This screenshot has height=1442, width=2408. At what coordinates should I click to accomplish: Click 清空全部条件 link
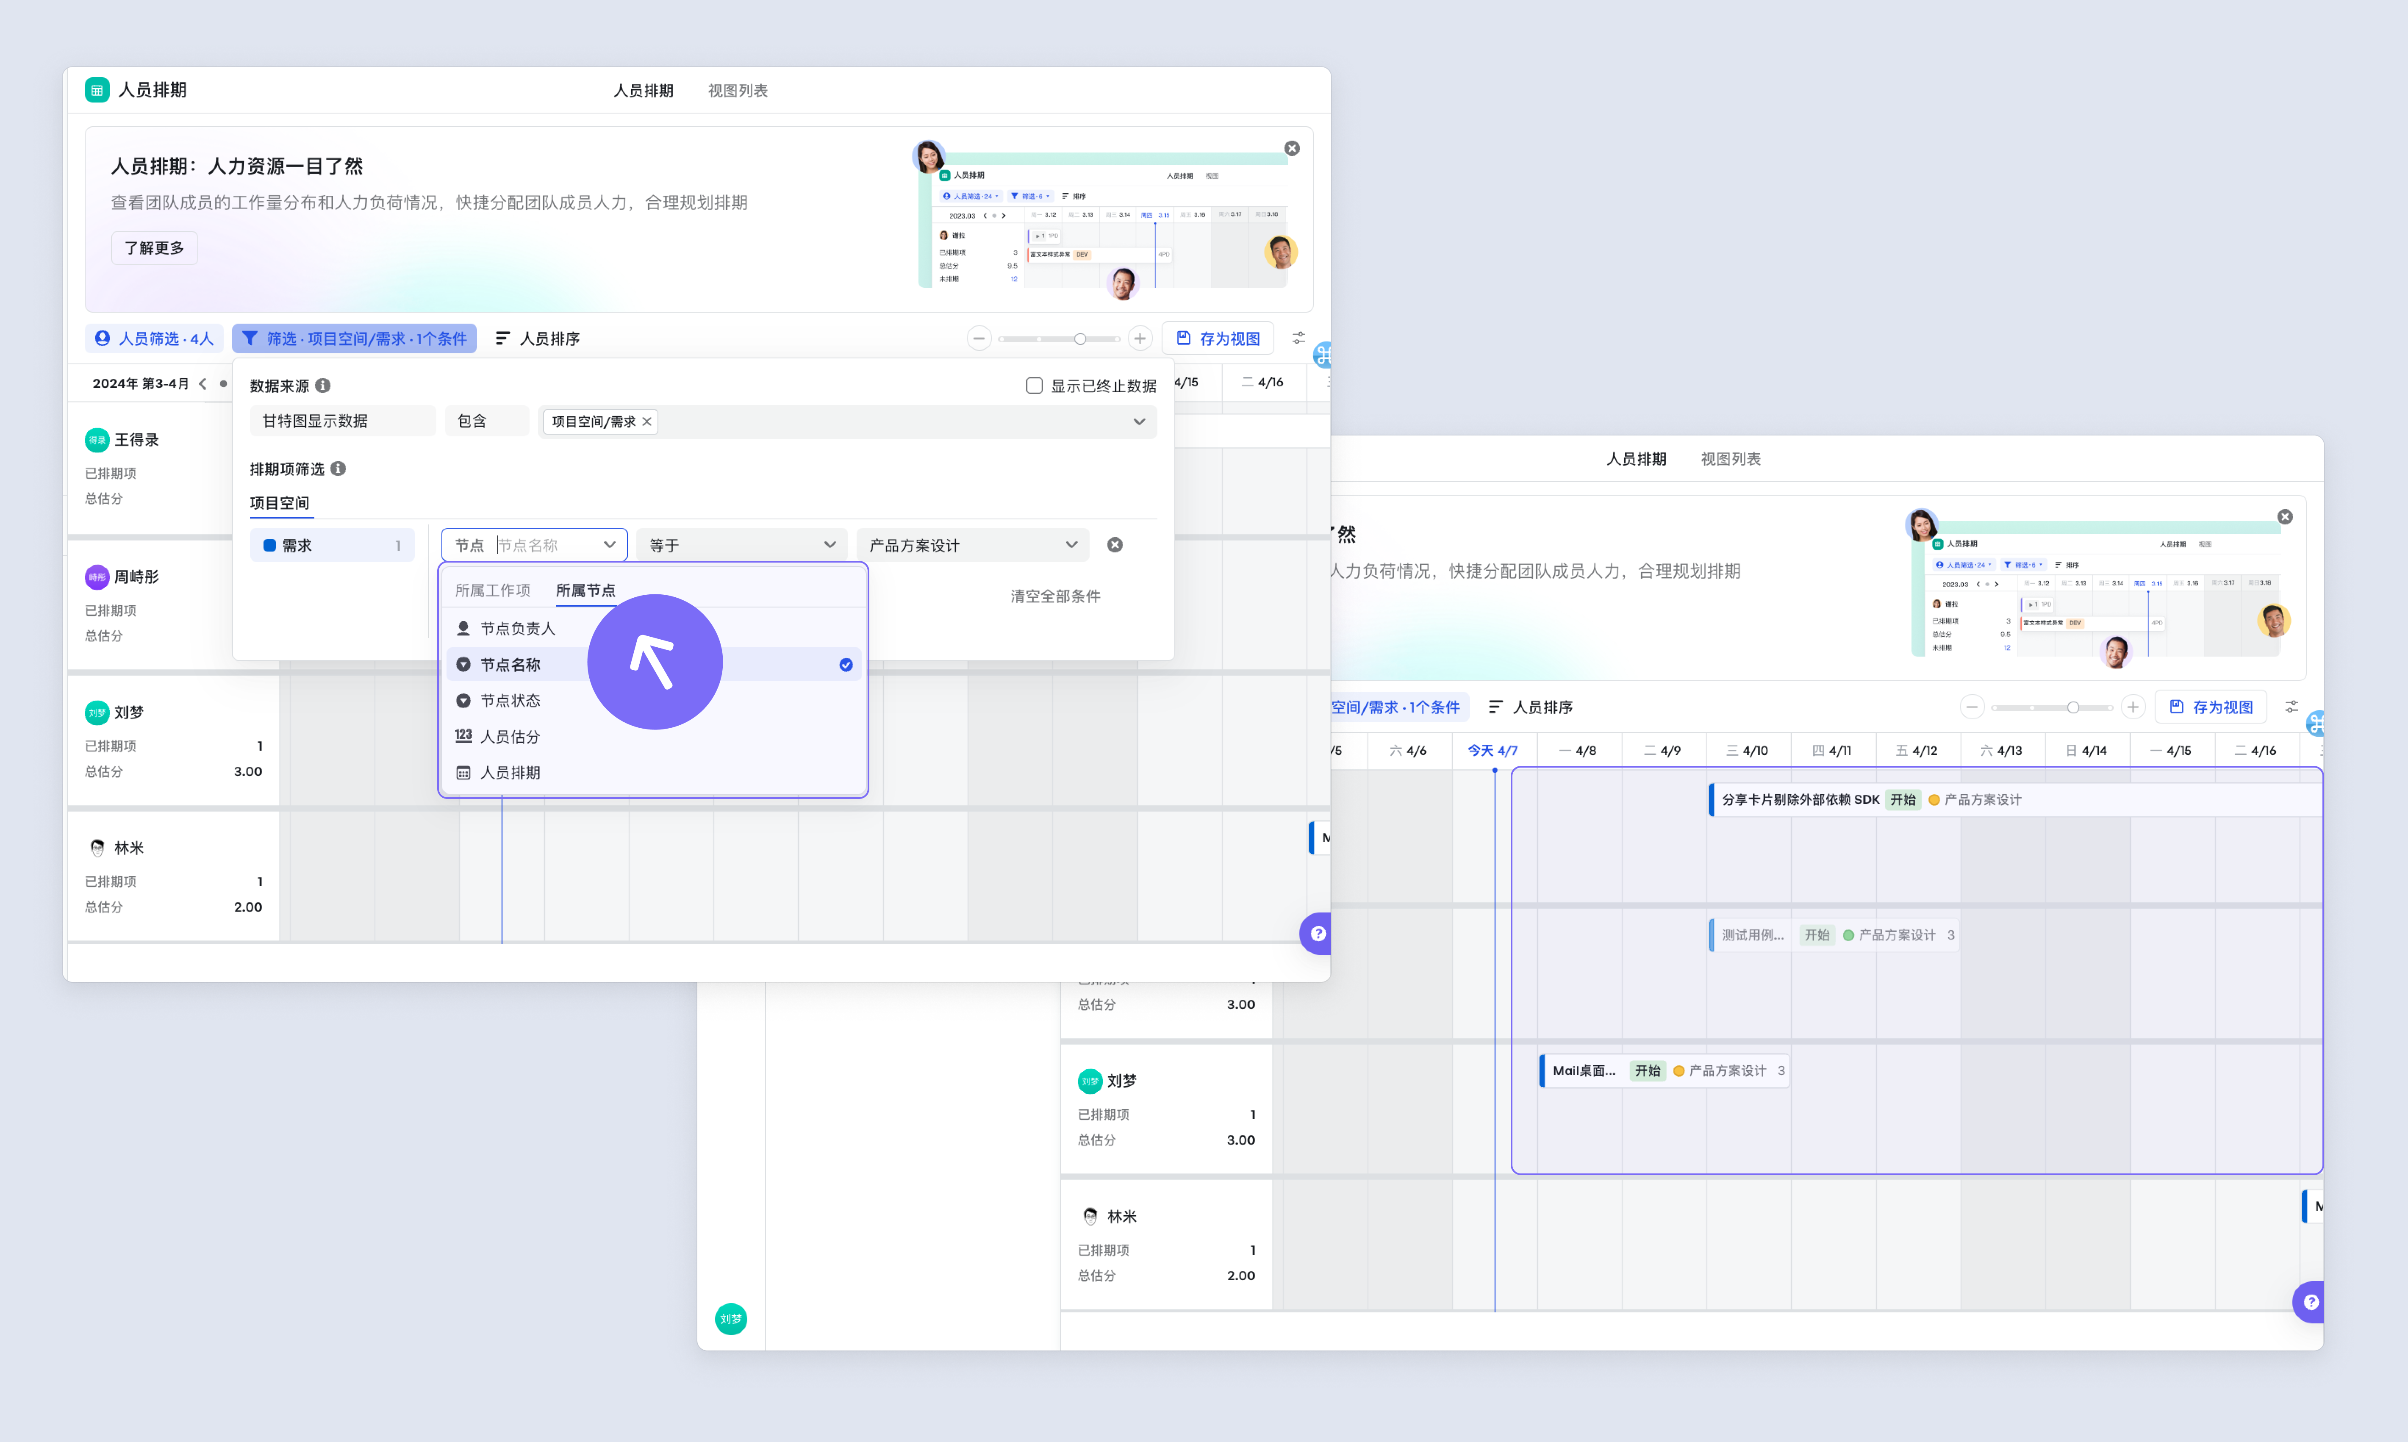pos(1055,596)
